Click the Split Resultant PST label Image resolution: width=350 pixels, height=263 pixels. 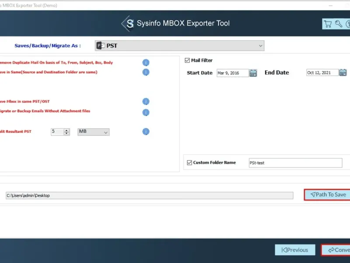point(16,131)
